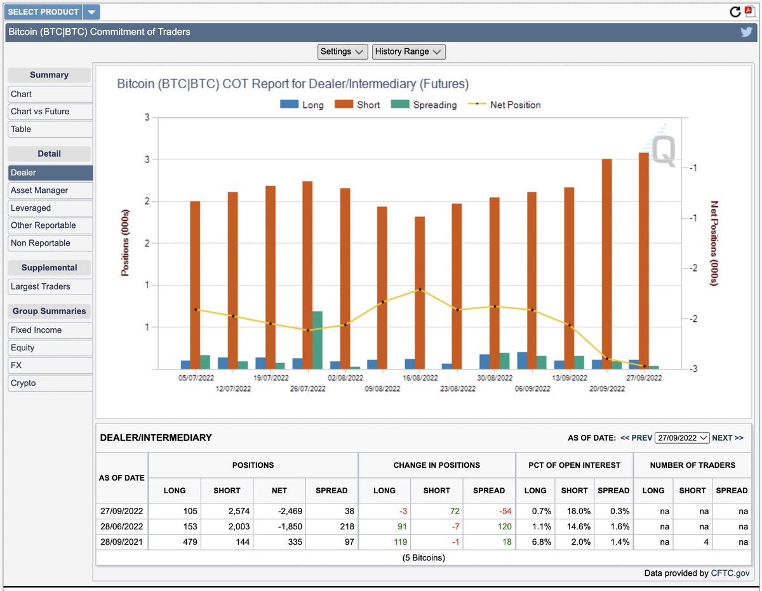Toggle the Net Position legend line

[x=477, y=105]
